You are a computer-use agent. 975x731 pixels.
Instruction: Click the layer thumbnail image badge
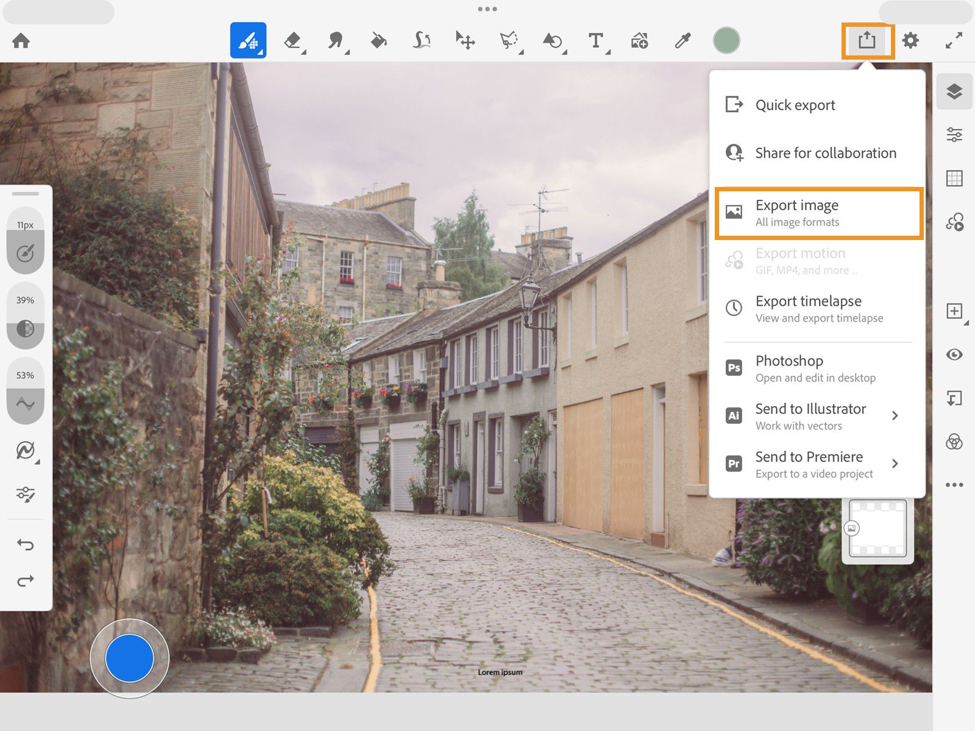click(x=852, y=528)
